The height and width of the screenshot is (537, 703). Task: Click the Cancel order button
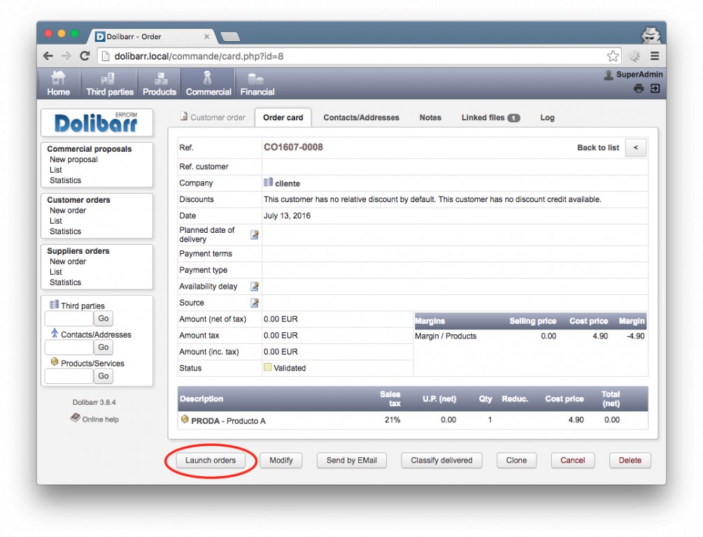pyautogui.click(x=572, y=460)
